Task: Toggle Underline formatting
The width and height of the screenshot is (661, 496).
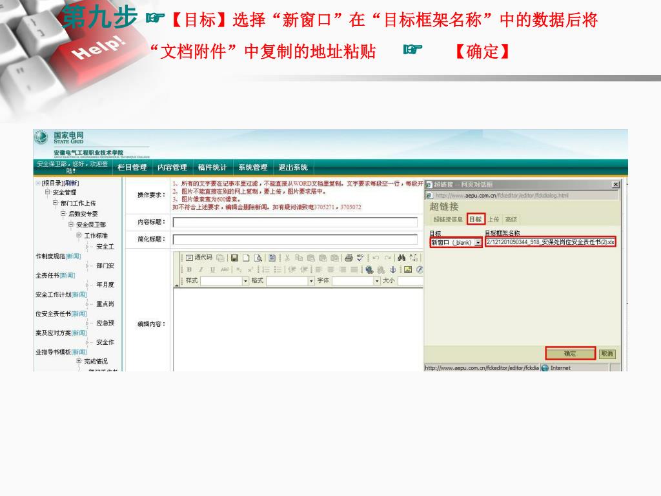Action: [212, 269]
